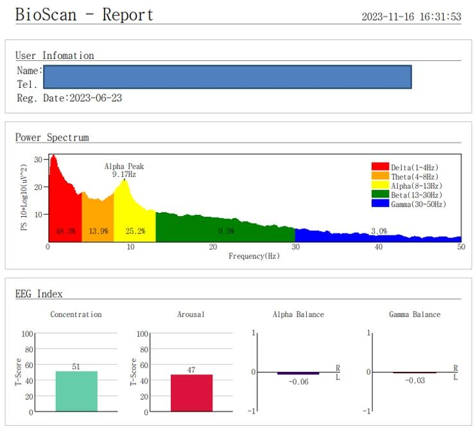
Task: Click the yellow Alpha legend swatch
Action: pos(380,185)
